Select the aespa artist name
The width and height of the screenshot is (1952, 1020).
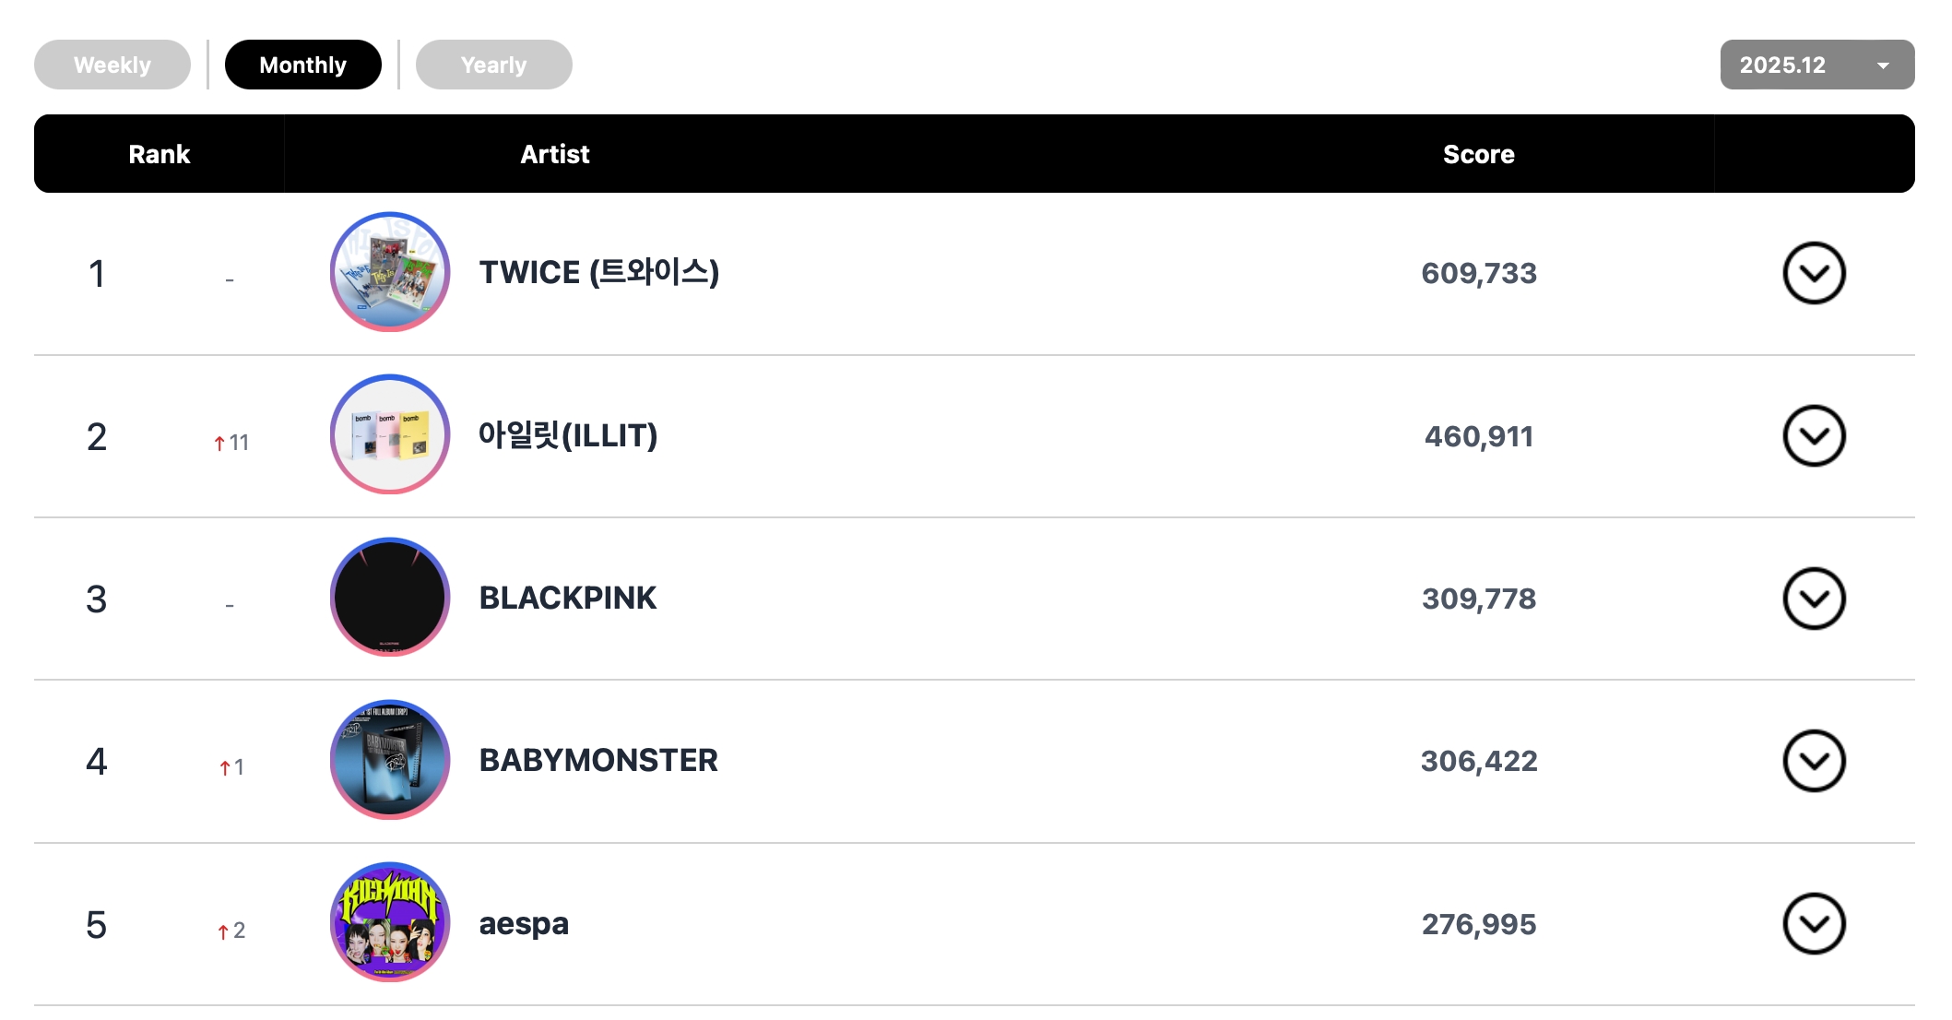(x=523, y=923)
